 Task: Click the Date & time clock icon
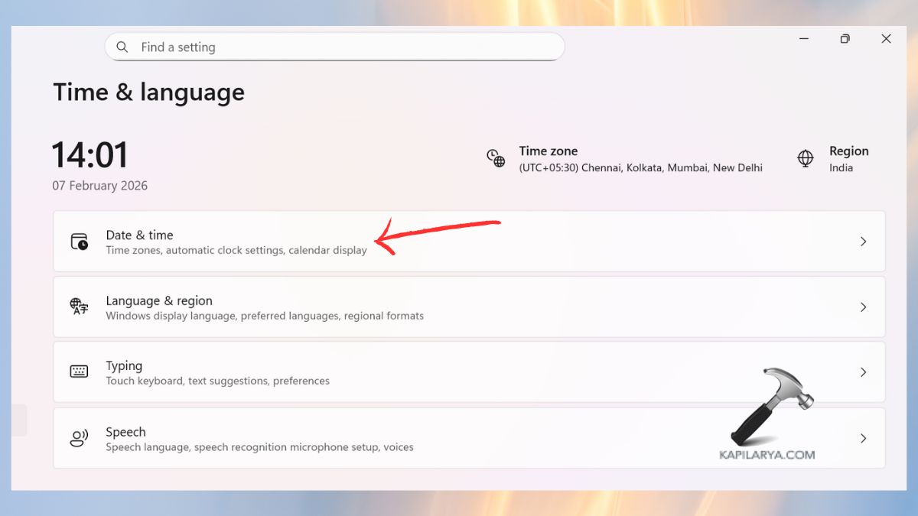click(x=79, y=241)
